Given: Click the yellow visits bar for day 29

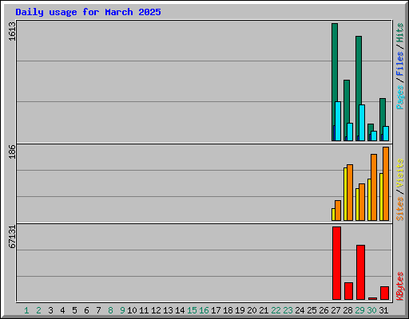Looking at the screenshot, I should point(357,204).
